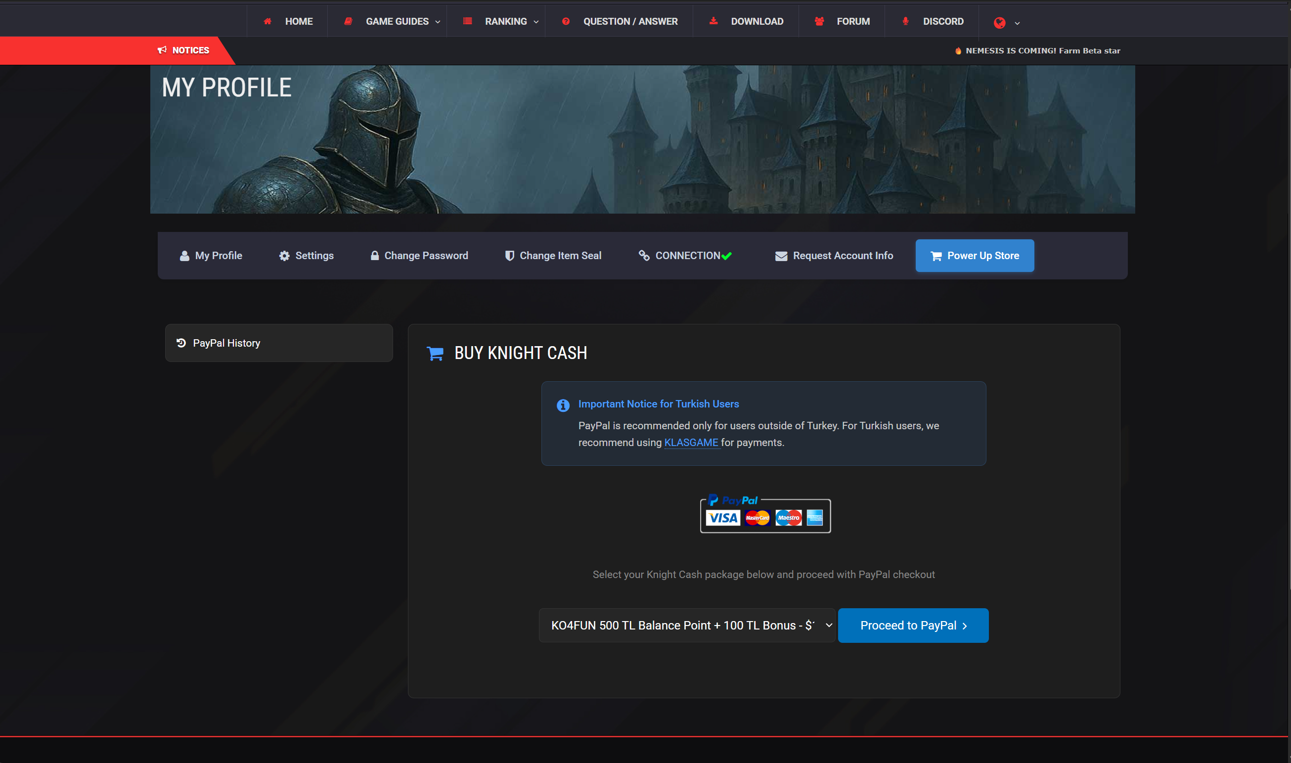1291x763 pixels.
Task: Click the Forum icon in navbar
Action: [x=819, y=21]
